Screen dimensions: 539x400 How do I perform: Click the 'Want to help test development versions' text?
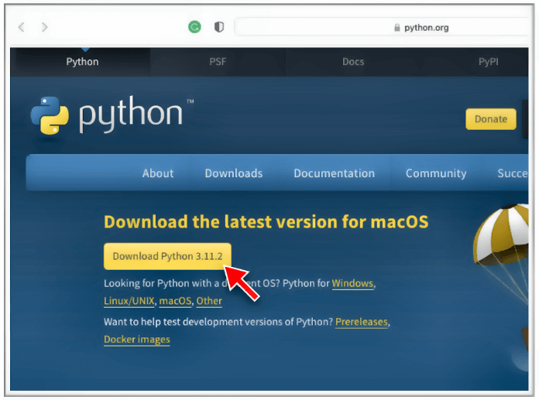tap(218, 322)
